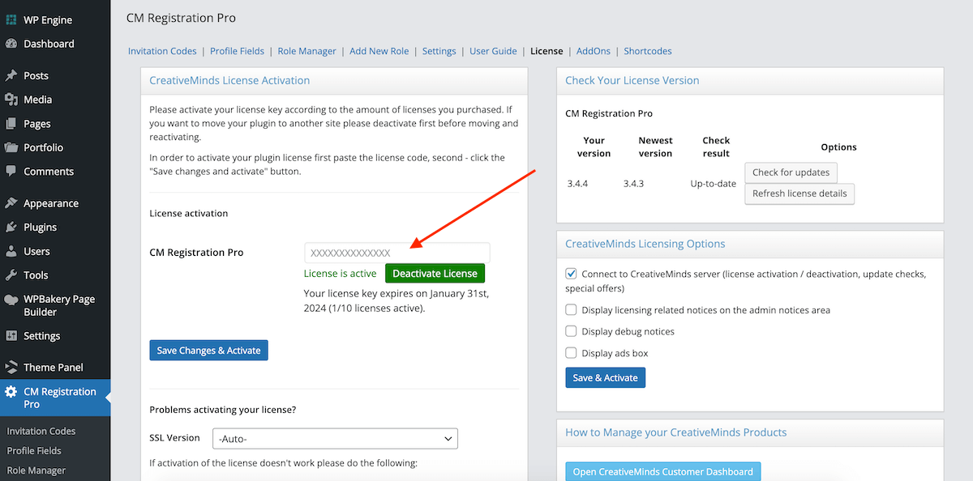Open the Shortcodes tab
Image resolution: width=973 pixels, height=481 pixels.
pyautogui.click(x=648, y=51)
